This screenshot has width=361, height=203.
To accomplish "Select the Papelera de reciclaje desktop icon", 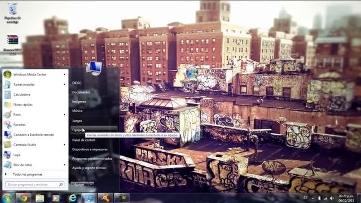I will (12, 13).
